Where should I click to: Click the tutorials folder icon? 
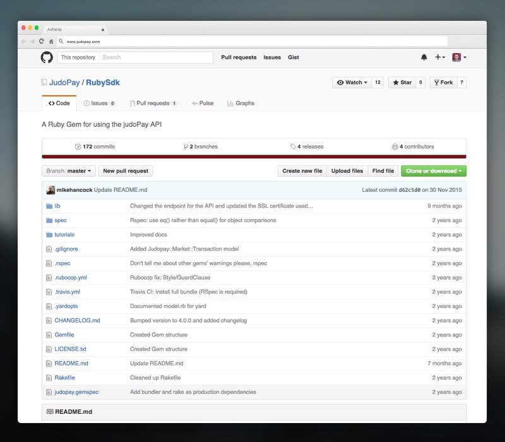tap(49, 235)
